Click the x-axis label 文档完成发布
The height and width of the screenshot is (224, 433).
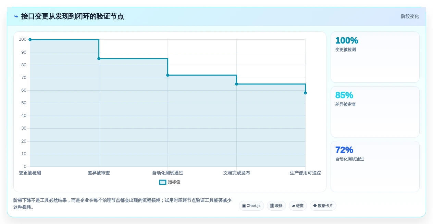237,173
